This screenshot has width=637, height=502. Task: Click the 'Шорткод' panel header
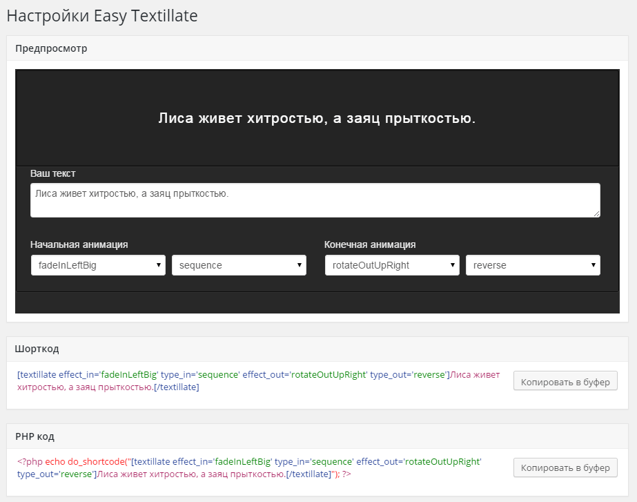[317, 349]
